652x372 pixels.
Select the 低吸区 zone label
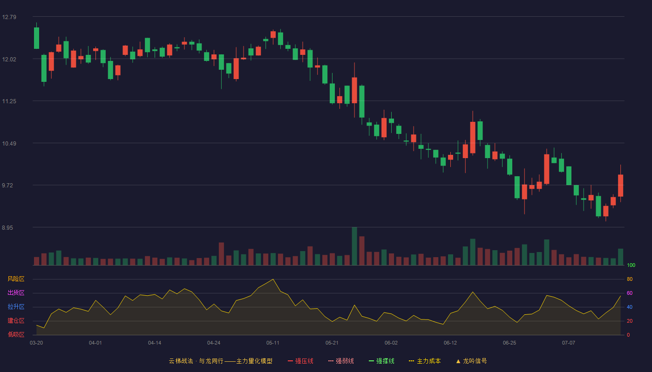click(x=16, y=334)
